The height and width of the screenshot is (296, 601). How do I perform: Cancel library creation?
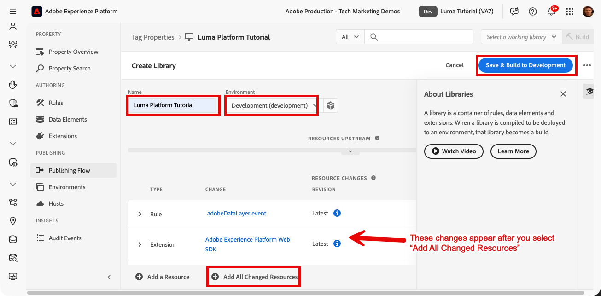coord(455,65)
